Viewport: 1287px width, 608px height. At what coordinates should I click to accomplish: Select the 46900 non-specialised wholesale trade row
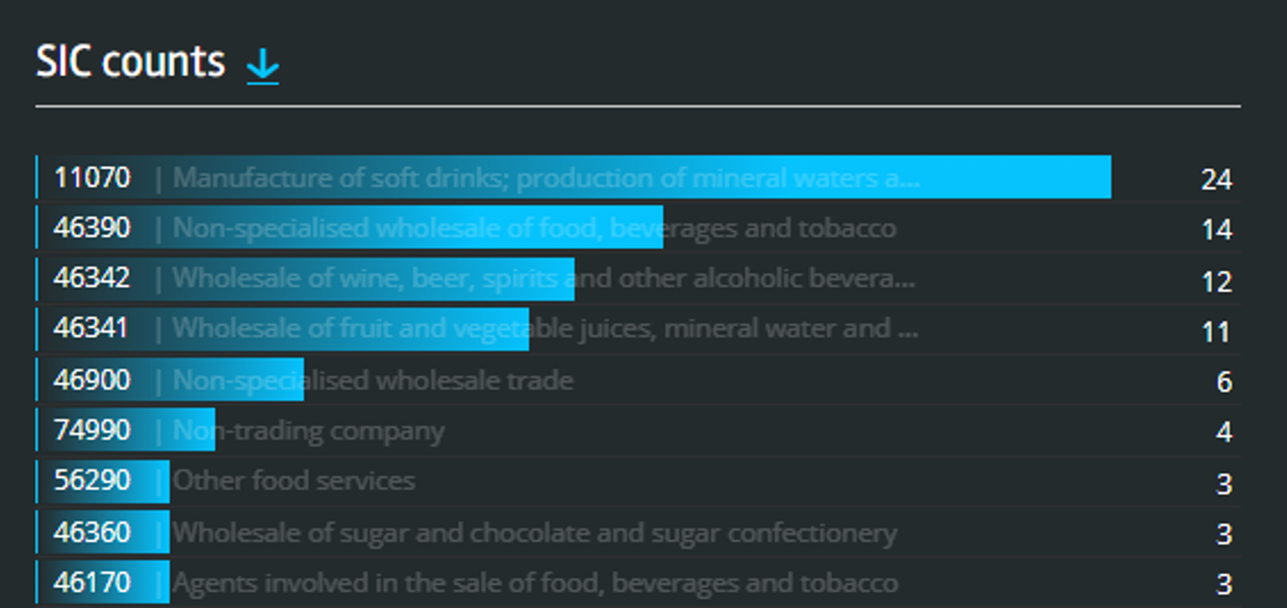click(x=638, y=380)
